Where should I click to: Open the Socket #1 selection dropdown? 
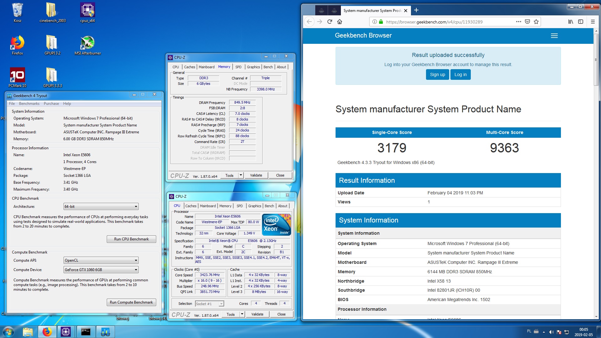point(209,304)
